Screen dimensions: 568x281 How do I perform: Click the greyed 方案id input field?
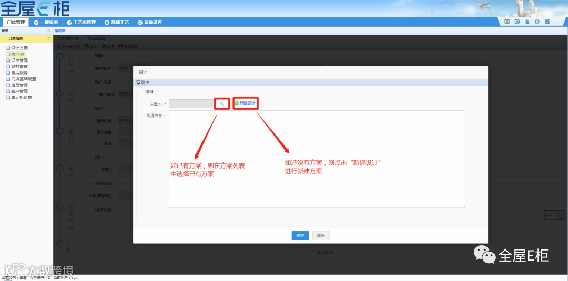click(x=192, y=104)
